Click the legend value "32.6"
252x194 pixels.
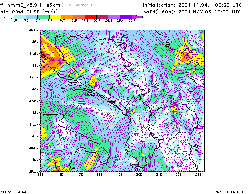tap(132, 20)
